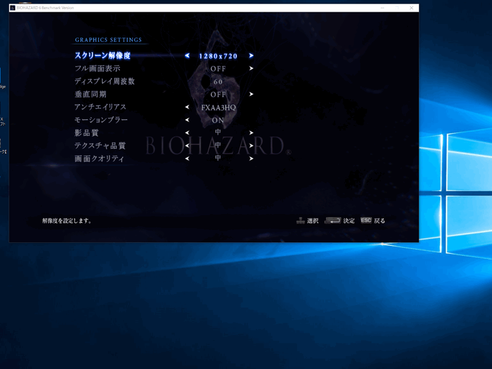
Task: Click the Enter key 決定 icon
Action: [333, 220]
